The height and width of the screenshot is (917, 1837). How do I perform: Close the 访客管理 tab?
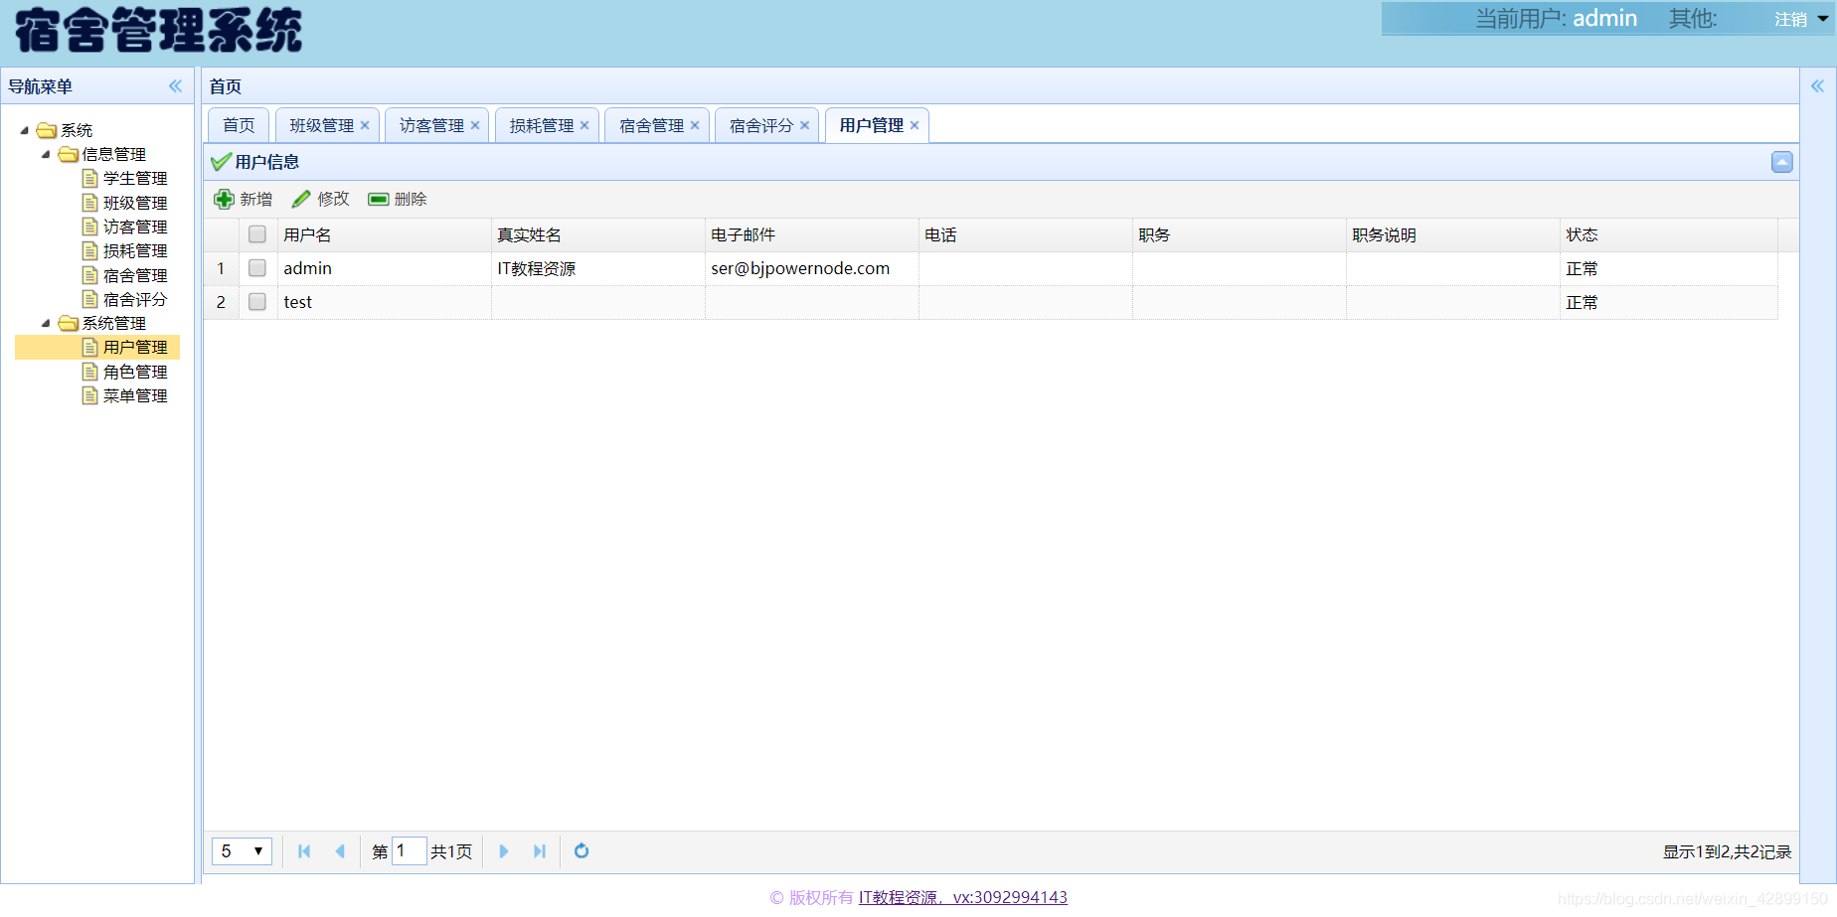pos(475,125)
